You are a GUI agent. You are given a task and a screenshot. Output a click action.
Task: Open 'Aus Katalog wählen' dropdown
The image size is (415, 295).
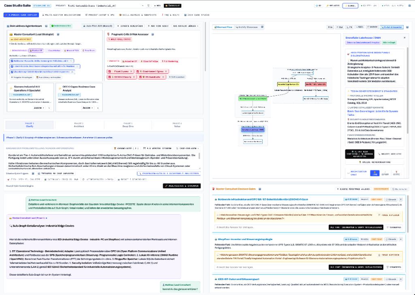point(186,26)
